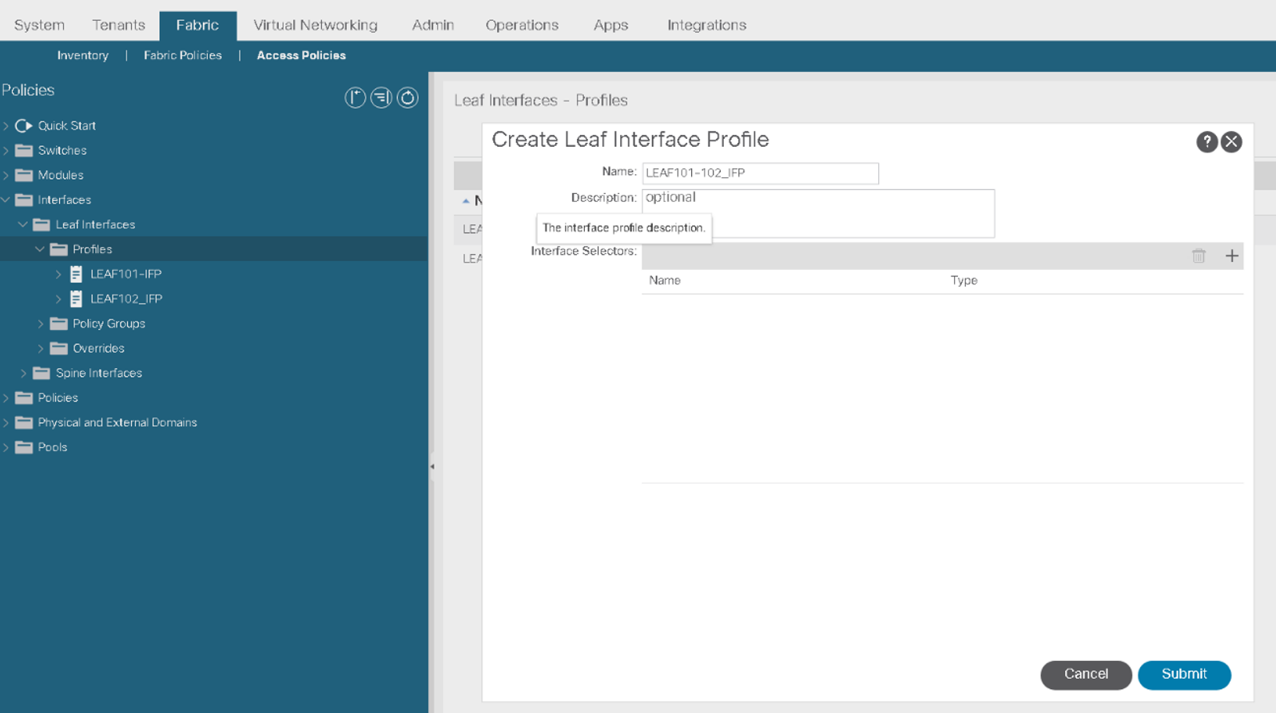This screenshot has height=713, width=1276.
Task: Click the first Policies toolbar circle icon
Action: point(355,97)
